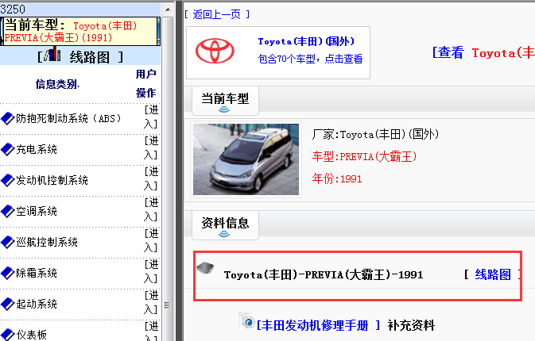This screenshot has width=535, height=341.
Task: Select the 当前车型 tab
Action: [225, 101]
